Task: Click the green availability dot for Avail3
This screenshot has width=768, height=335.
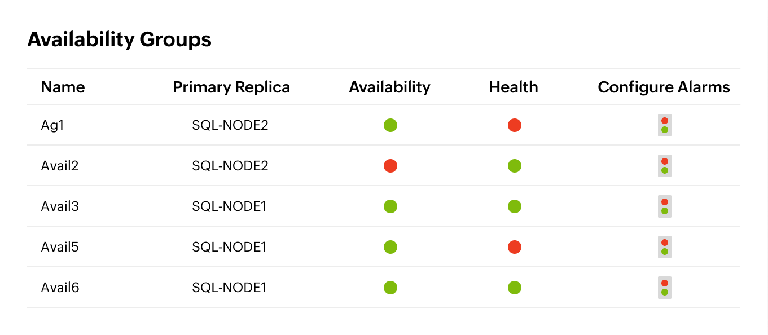Action: (x=390, y=206)
